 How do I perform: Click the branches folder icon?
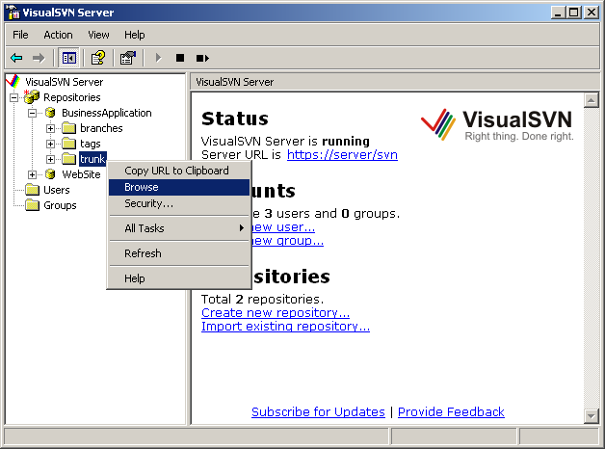pos(68,128)
